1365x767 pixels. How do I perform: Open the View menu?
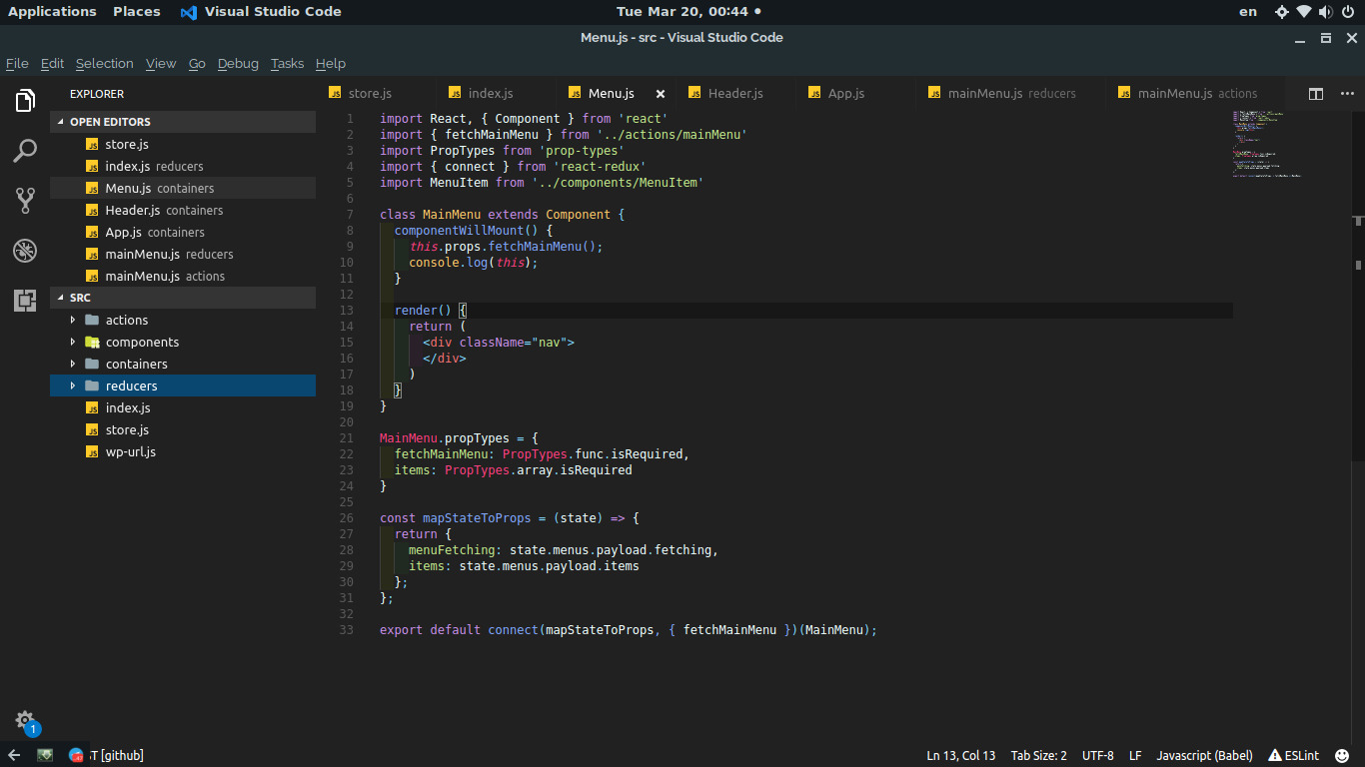point(161,63)
